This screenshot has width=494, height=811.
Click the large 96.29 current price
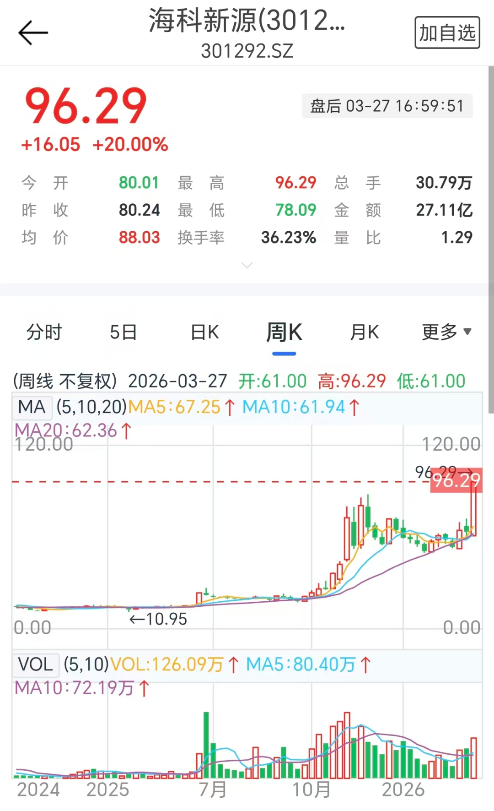click(86, 106)
